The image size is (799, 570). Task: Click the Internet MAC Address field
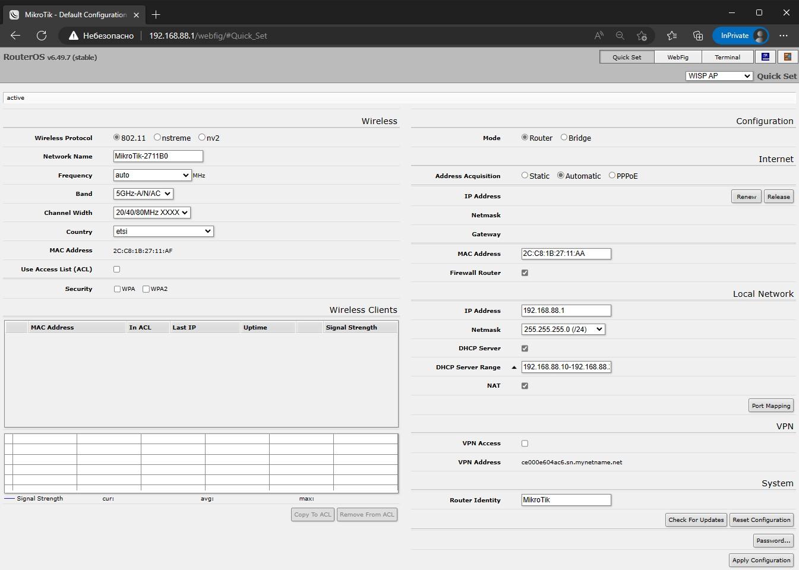pyautogui.click(x=566, y=254)
